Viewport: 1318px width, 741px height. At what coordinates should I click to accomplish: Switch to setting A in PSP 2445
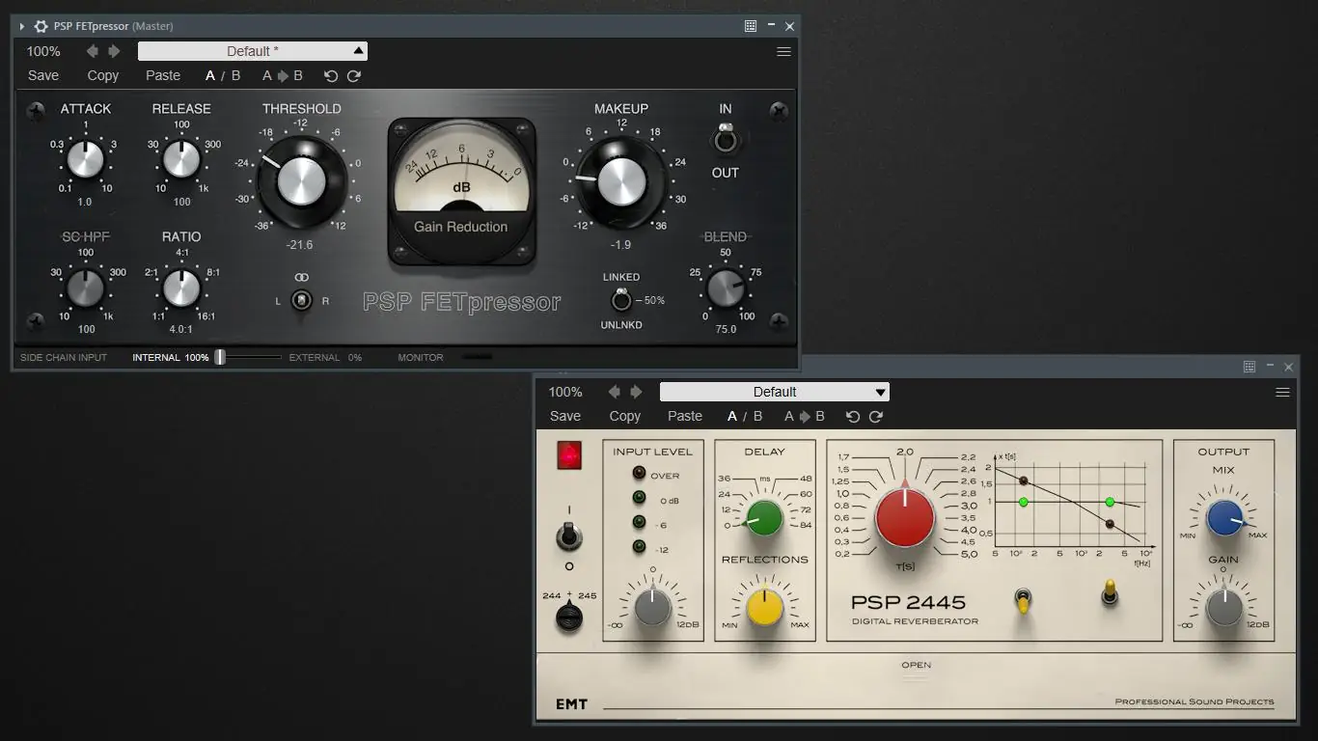click(732, 416)
